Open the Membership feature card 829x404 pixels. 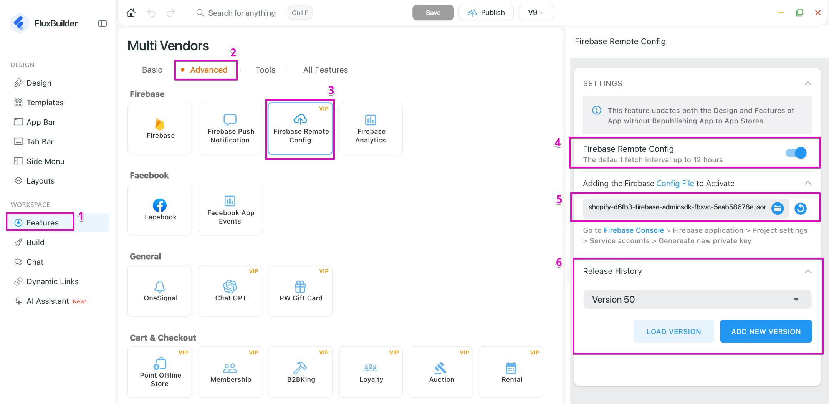coord(230,372)
